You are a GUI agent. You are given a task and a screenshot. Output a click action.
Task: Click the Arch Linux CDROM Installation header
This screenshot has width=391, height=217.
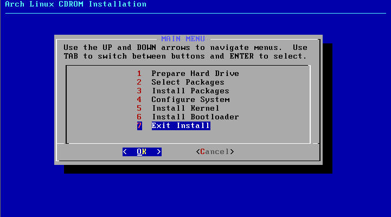pyautogui.click(x=75, y=4)
